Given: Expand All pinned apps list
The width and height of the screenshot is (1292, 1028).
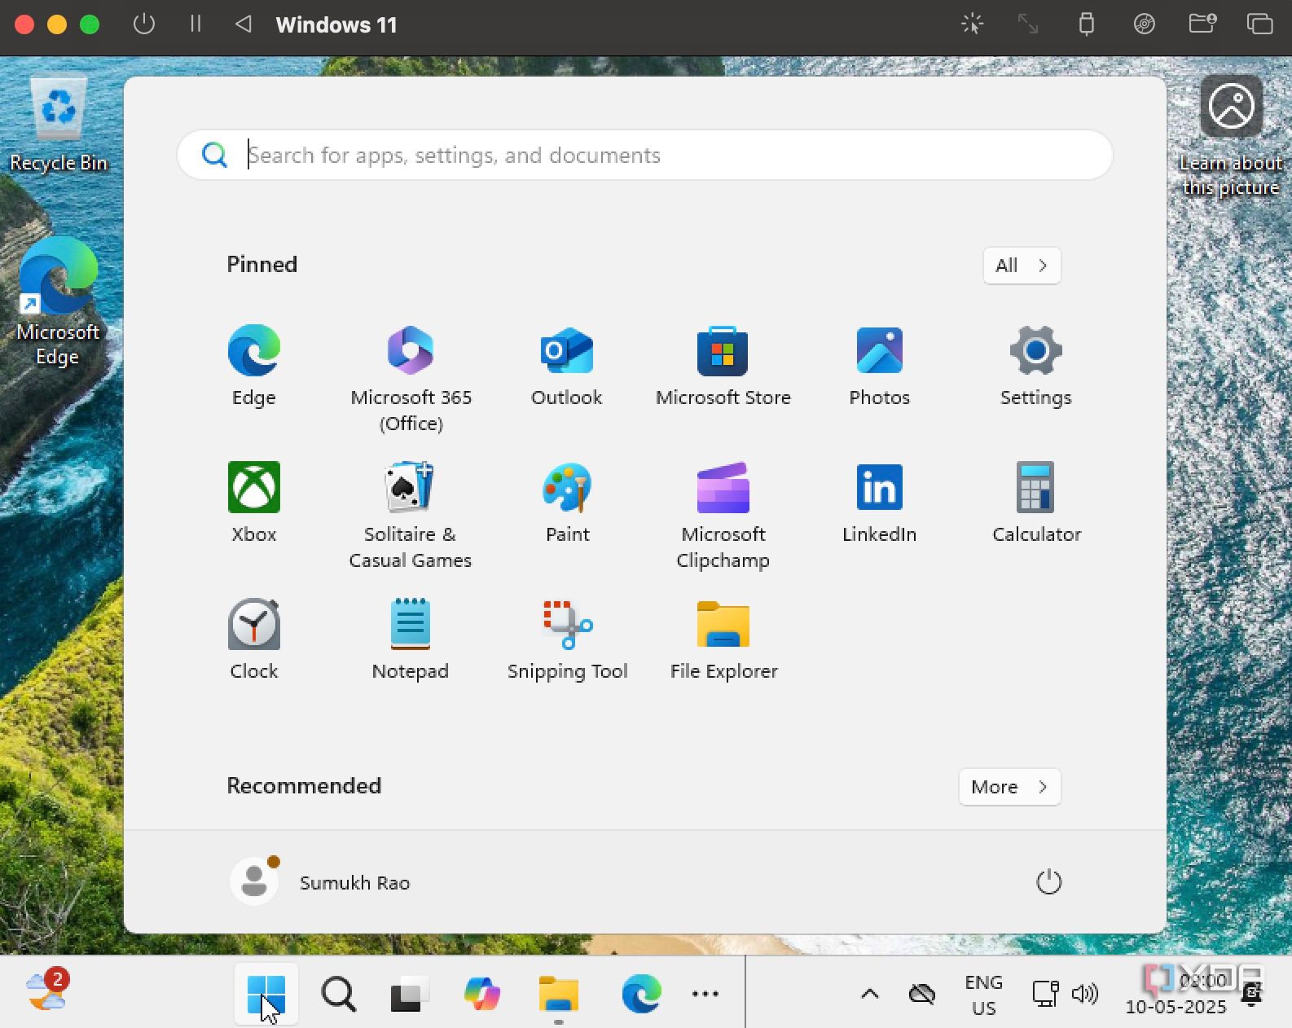Looking at the screenshot, I should point(1022,266).
